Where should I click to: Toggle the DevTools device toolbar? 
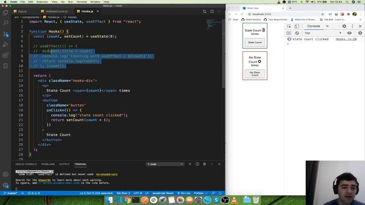pyautogui.click(x=297, y=26)
